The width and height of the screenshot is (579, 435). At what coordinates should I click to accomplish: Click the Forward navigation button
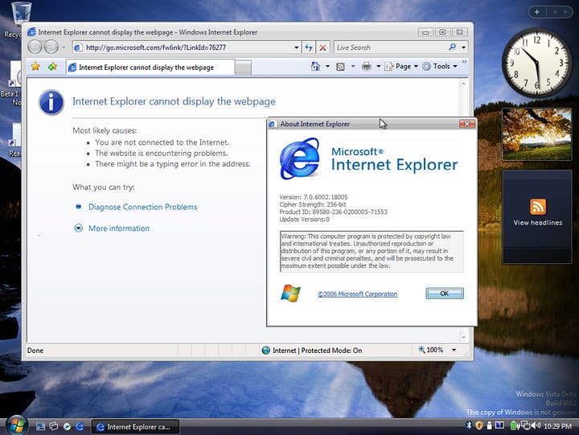coord(51,47)
